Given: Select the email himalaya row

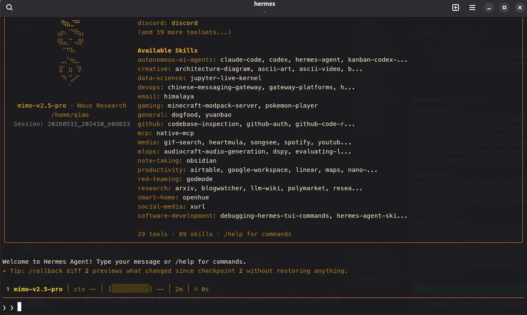Looking at the screenshot, I should pyautogui.click(x=166, y=96).
